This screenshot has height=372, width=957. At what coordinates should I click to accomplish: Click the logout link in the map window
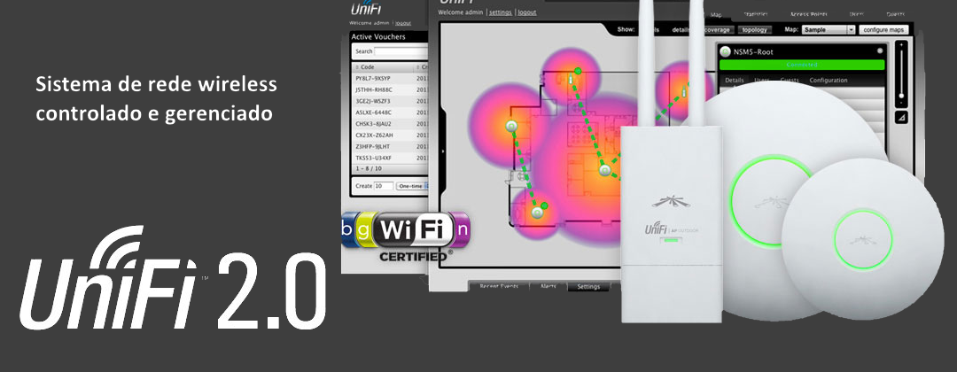[527, 12]
